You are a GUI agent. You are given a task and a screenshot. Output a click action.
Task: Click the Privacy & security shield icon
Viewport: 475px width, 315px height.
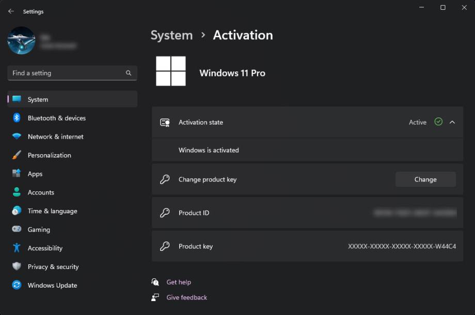[17, 267]
